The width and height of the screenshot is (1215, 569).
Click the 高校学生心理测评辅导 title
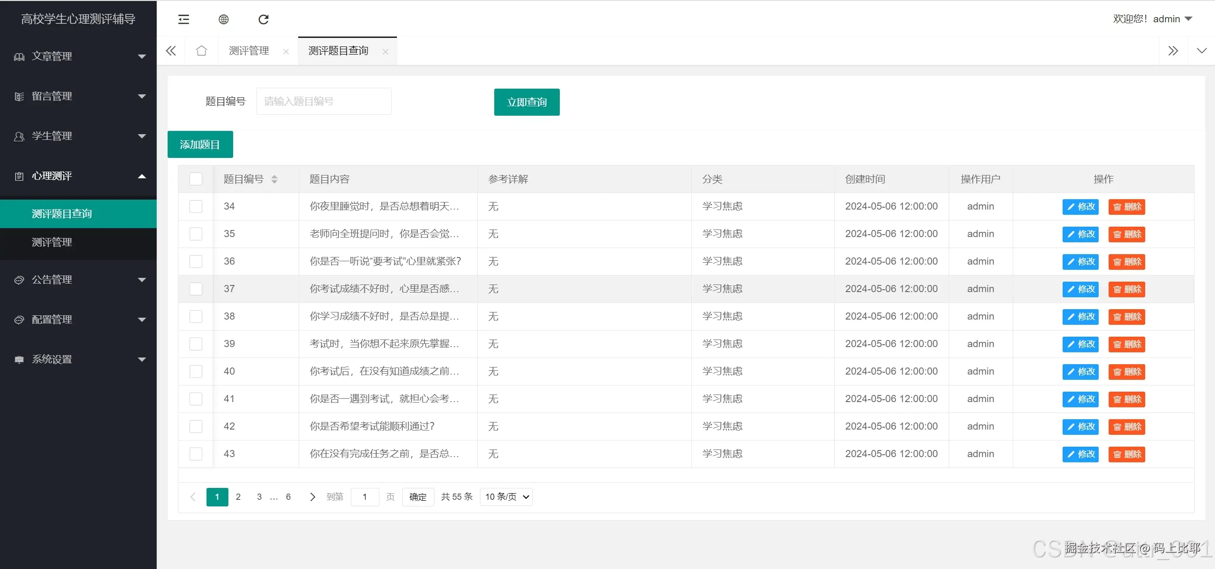pos(78,19)
